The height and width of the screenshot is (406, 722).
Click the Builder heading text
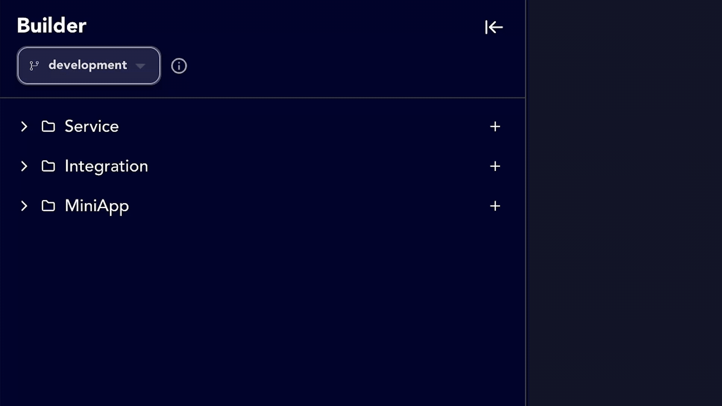(x=52, y=26)
